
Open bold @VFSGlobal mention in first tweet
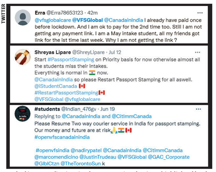tap(87, 20)
